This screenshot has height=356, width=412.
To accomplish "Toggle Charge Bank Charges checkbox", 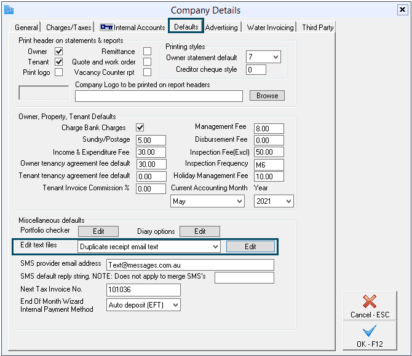I will (x=140, y=128).
